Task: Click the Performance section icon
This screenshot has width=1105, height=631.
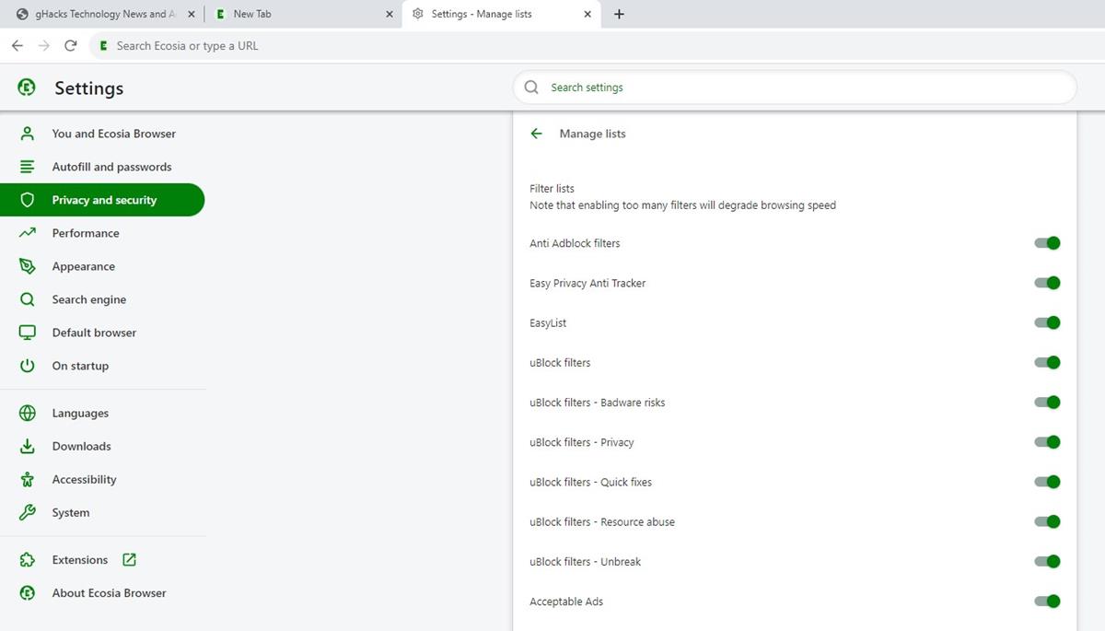Action: pos(29,233)
